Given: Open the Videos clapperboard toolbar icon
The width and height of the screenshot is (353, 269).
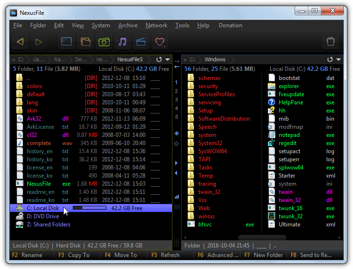Looking at the screenshot, I should [x=141, y=42].
